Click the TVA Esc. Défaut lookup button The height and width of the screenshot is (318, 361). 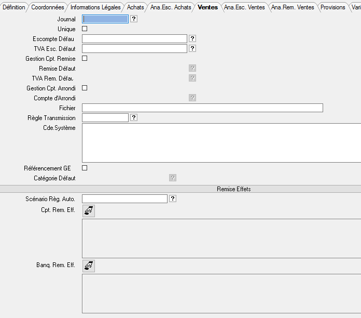click(192, 49)
